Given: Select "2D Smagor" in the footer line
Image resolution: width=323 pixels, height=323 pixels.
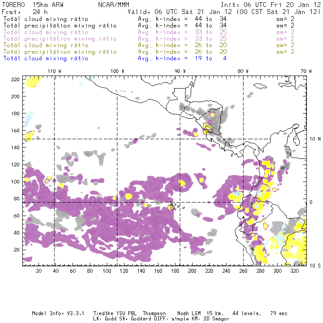Looking at the screenshot, I should point(216,319).
